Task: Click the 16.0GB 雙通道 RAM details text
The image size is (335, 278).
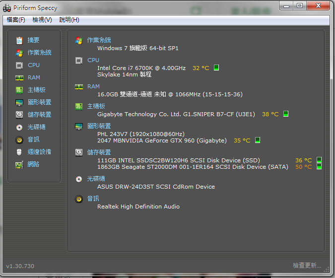Action: [x=170, y=94]
